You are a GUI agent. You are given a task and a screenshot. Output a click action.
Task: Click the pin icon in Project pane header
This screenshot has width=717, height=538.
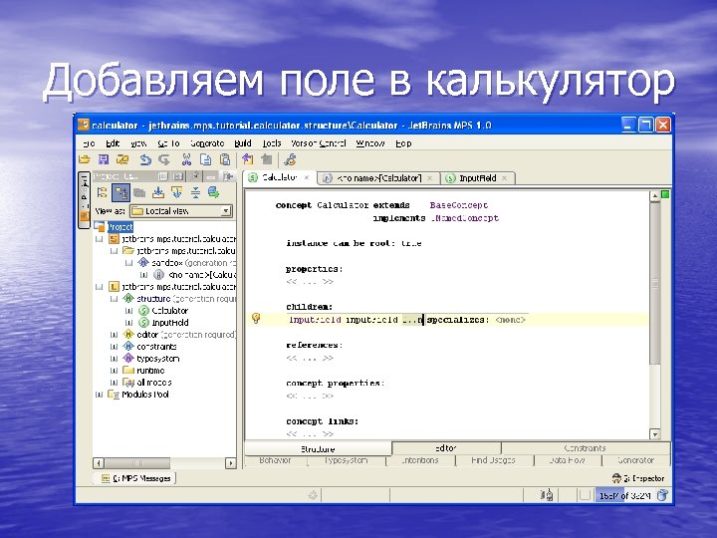point(195,176)
